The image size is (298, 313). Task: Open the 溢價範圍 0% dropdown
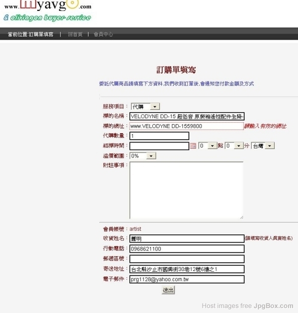[x=143, y=156]
